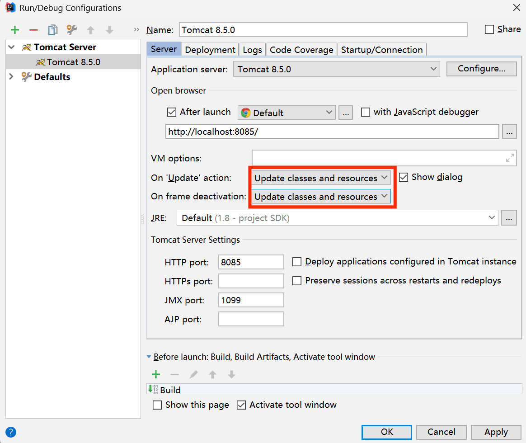Move configuration up with arrow icon
Screen dimensions: 526x443
pos(90,30)
